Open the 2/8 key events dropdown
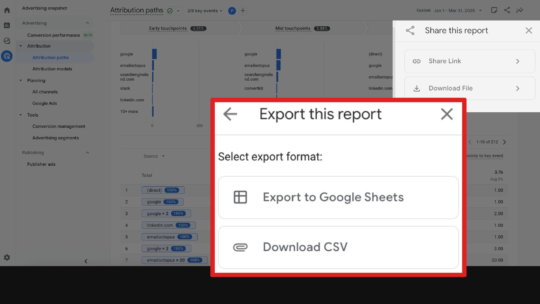This screenshot has height=304, width=540. click(x=204, y=11)
